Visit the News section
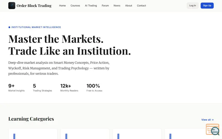222x139 pixels. (117, 6)
